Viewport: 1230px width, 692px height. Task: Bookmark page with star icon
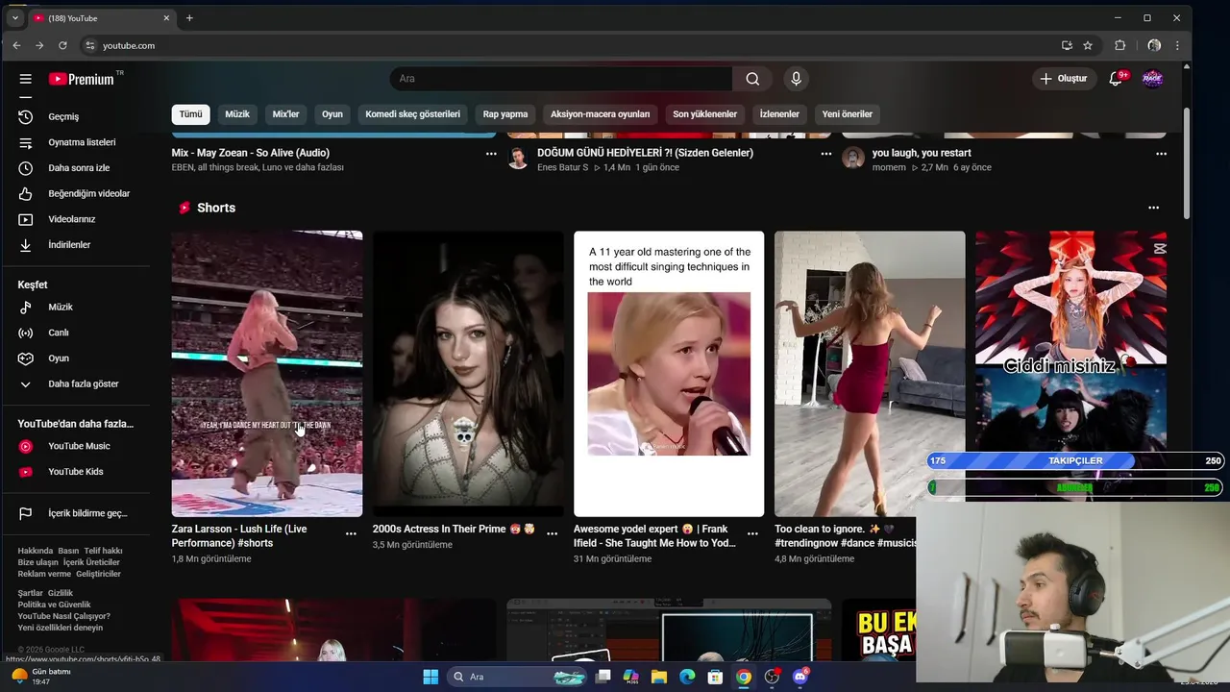pos(1088,45)
